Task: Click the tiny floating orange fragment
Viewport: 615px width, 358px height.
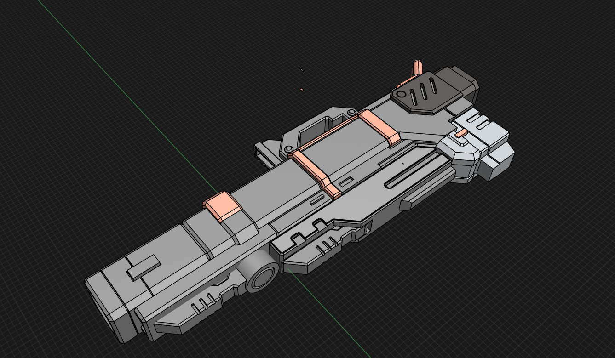Action: point(301,90)
